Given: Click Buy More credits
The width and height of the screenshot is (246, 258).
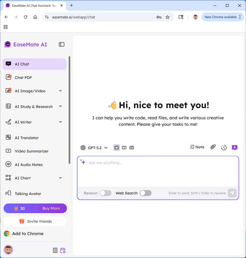Looking at the screenshot, I should pyautogui.click(x=51, y=208).
